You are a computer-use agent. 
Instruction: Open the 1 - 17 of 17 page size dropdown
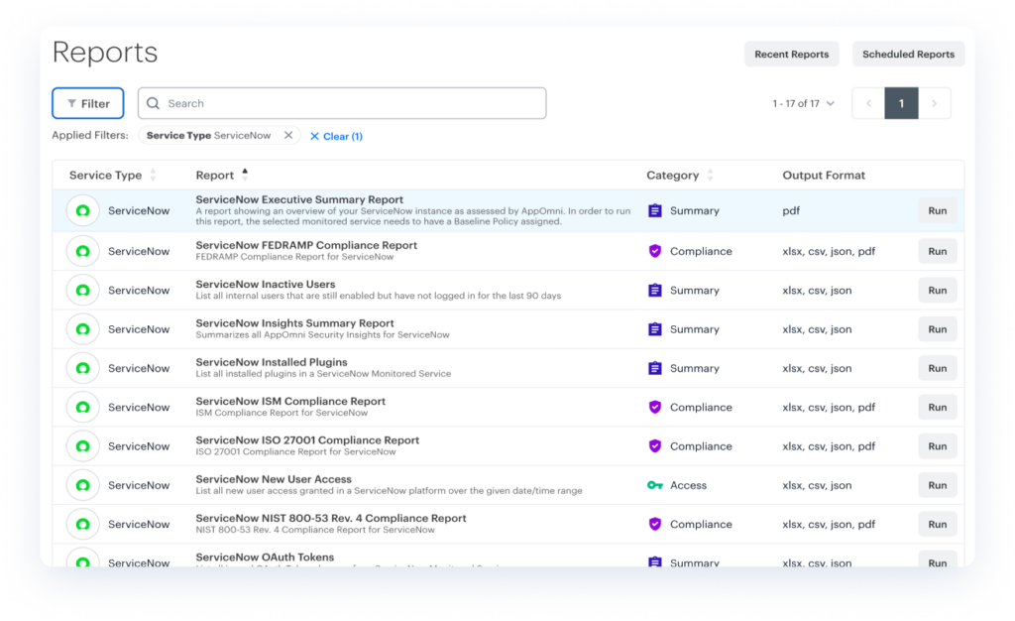(803, 103)
